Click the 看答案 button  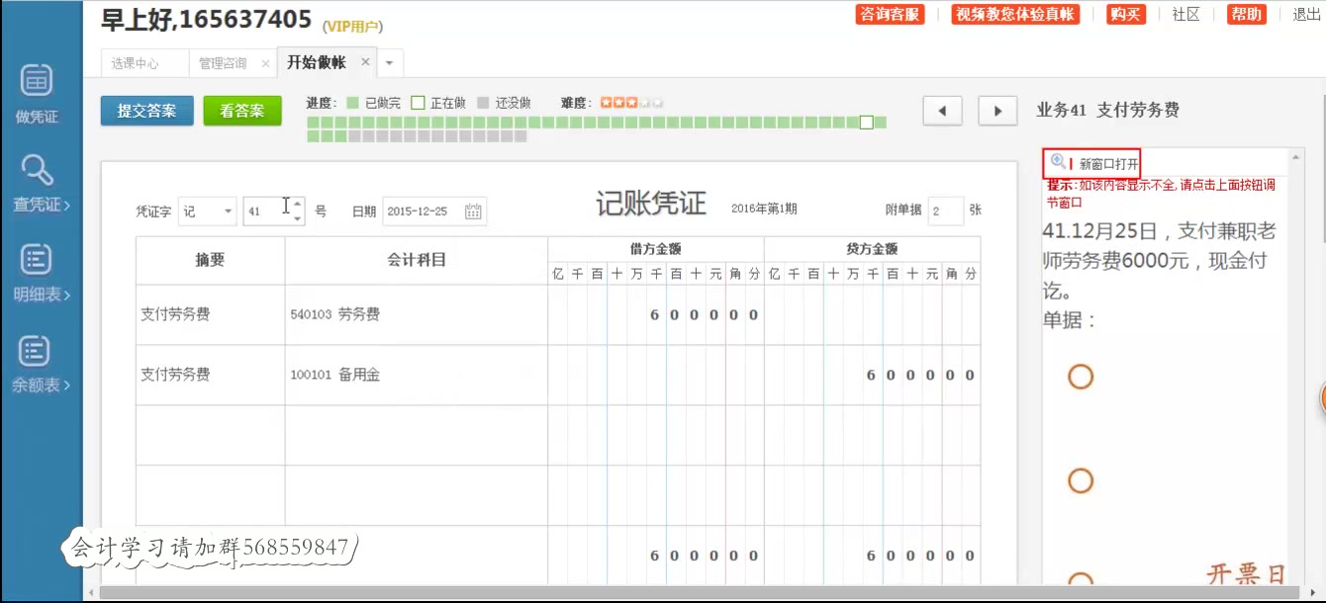click(x=241, y=110)
